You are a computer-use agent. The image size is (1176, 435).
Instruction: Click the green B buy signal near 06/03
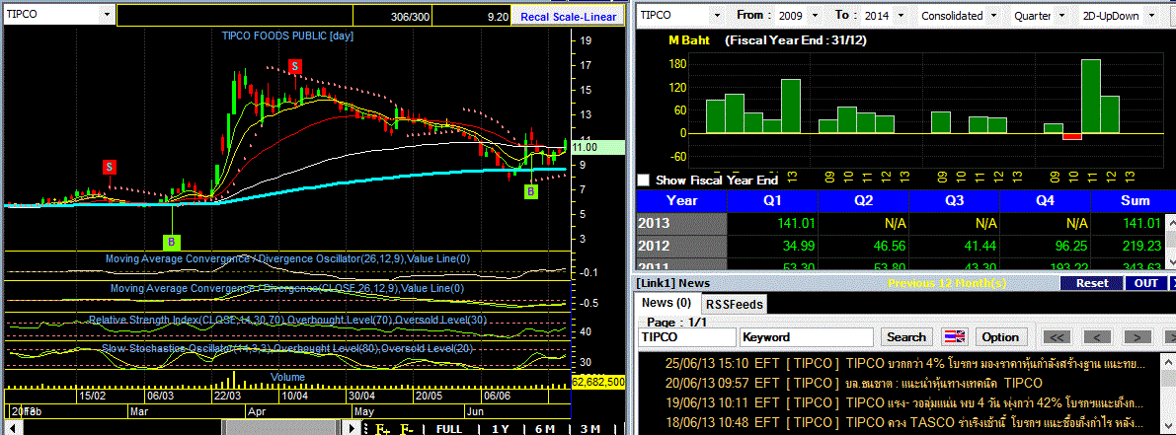pyautogui.click(x=173, y=242)
